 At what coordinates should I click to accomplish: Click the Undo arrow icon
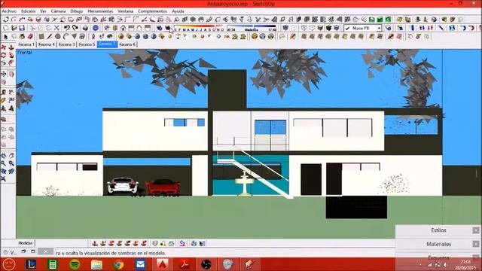[66, 28]
